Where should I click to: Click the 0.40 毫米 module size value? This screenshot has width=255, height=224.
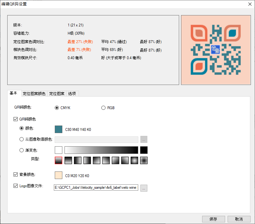click(x=75, y=58)
